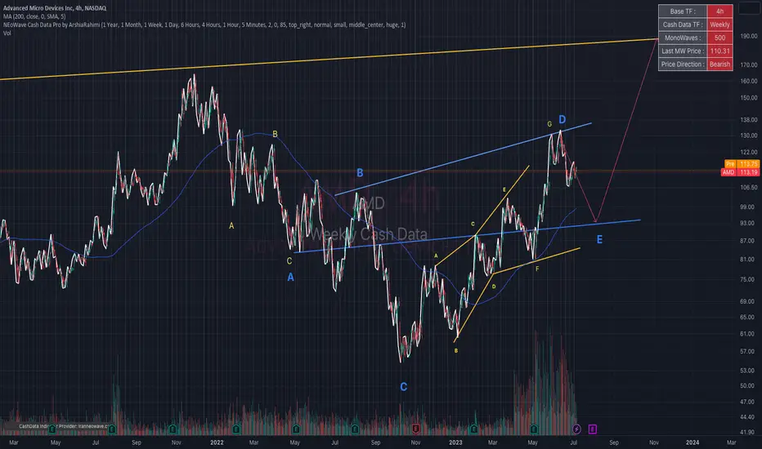Viewport: 762px width, 449px height.
Task: Click the red '4h' table value
Action: click(x=719, y=11)
